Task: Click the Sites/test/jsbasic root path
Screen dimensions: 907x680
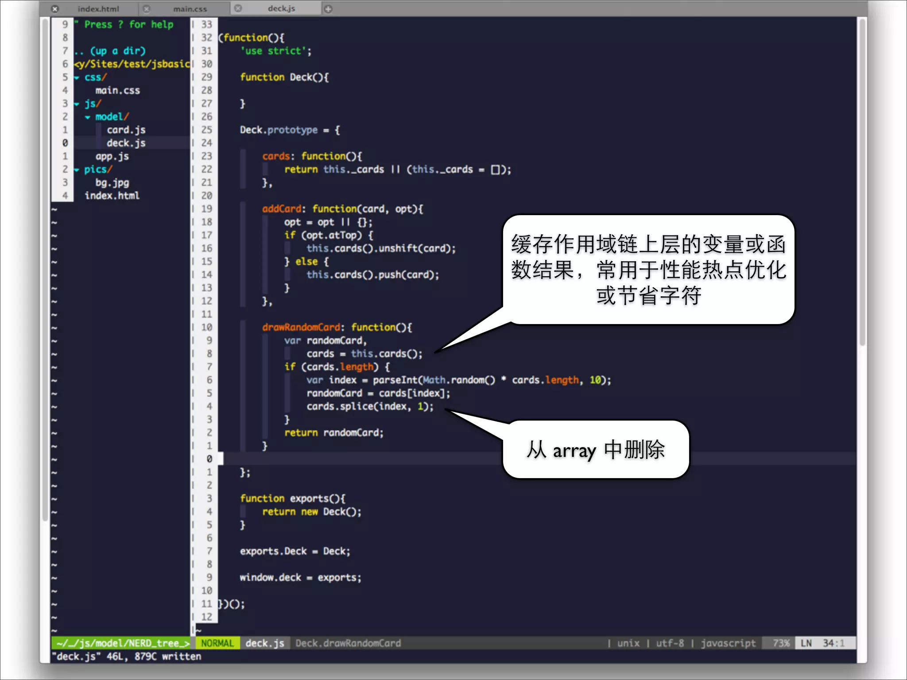Action: click(132, 64)
